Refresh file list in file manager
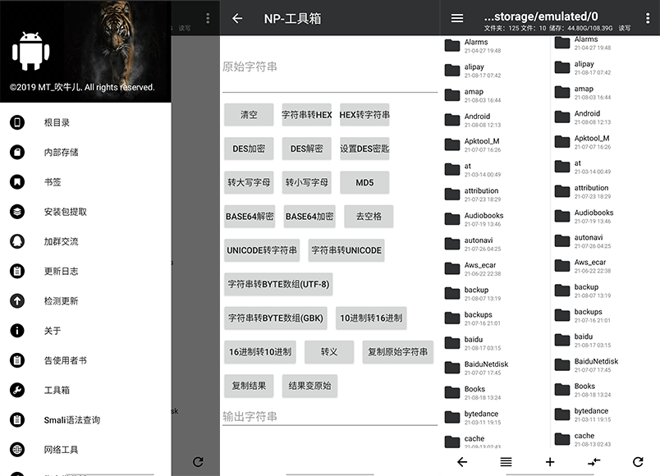660x476 pixels. [638, 462]
